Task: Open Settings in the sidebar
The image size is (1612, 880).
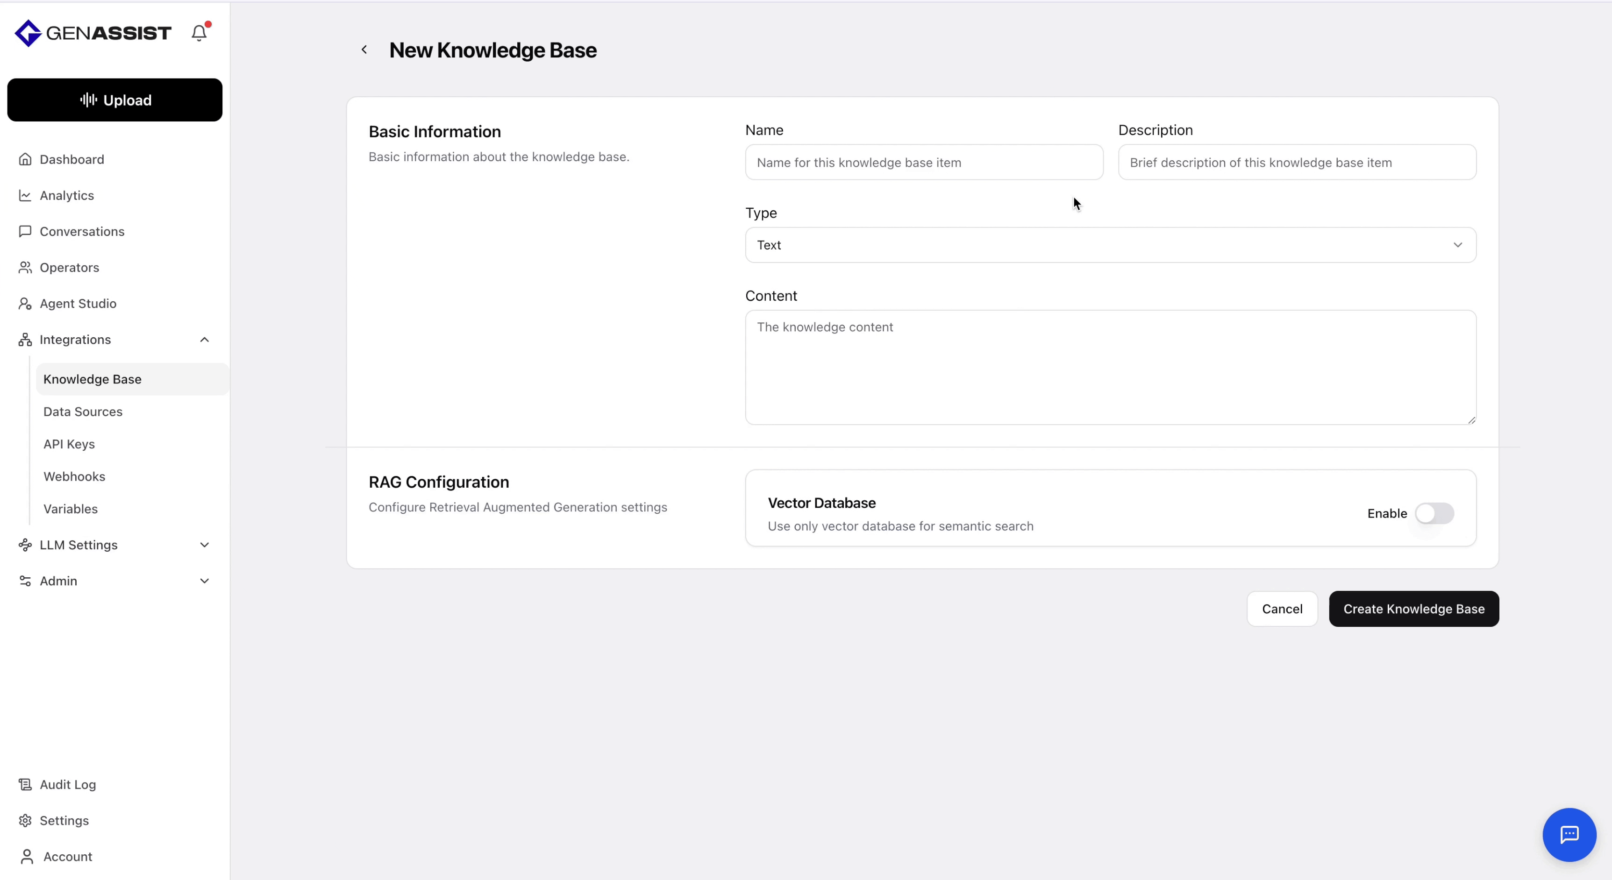Action: pos(64,821)
